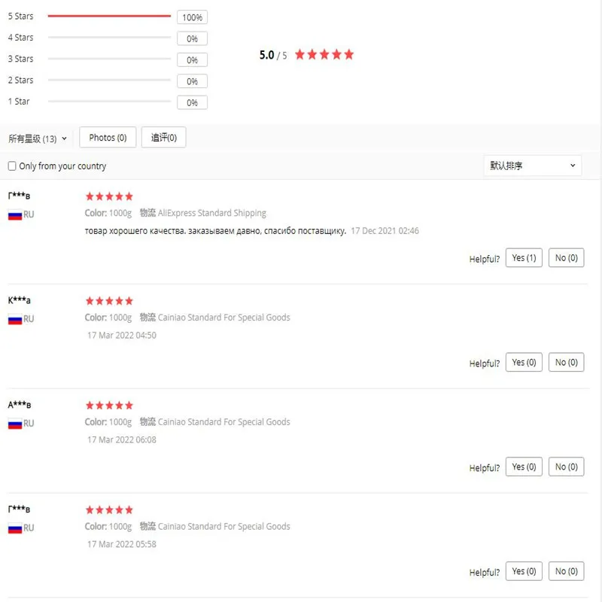
Task: Click the star rating on the 06:08 review
Action: click(x=109, y=406)
